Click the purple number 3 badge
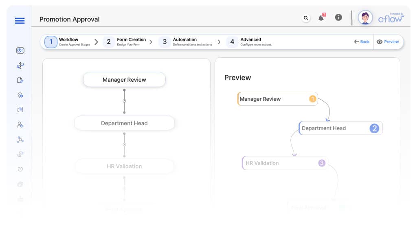 point(322,163)
